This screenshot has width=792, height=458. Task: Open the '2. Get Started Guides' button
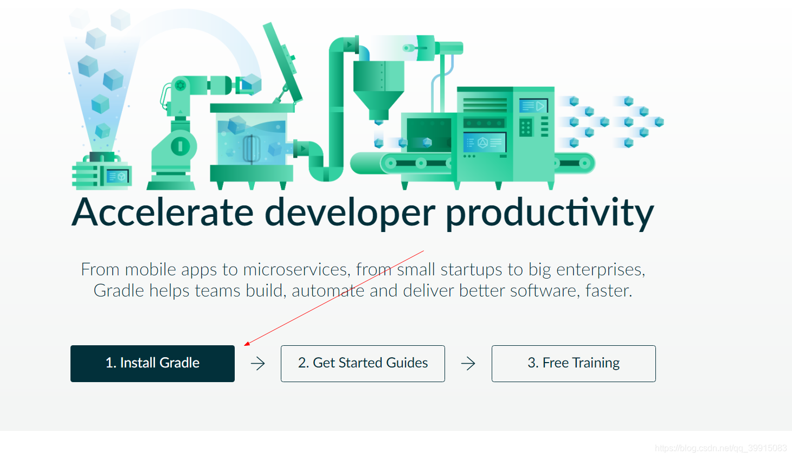click(363, 363)
